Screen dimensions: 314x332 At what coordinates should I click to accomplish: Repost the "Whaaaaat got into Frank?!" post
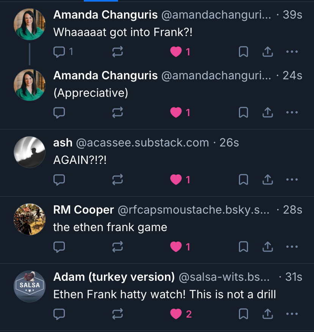(118, 52)
